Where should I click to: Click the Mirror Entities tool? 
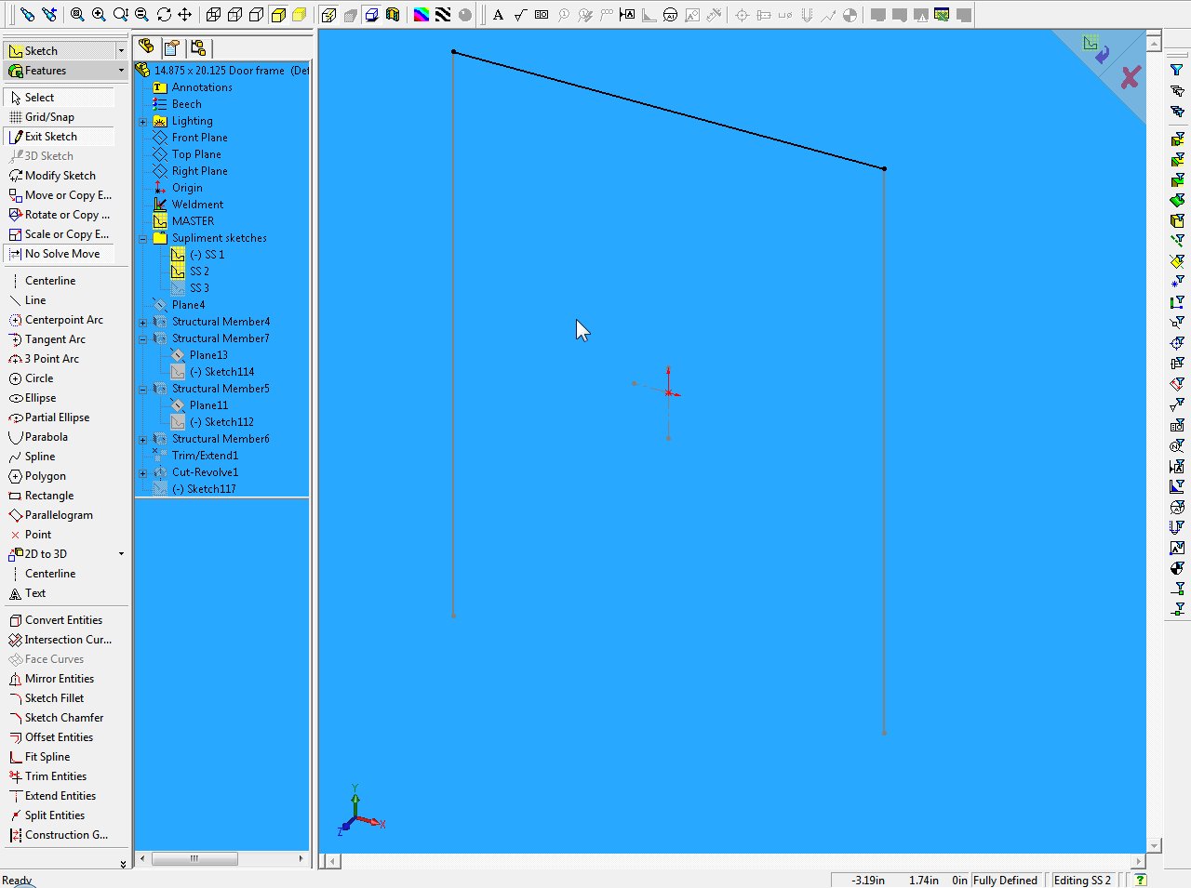pos(59,679)
